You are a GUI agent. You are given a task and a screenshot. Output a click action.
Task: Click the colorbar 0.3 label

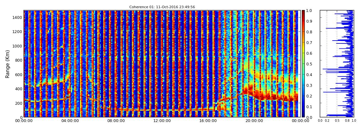pos(309,85)
